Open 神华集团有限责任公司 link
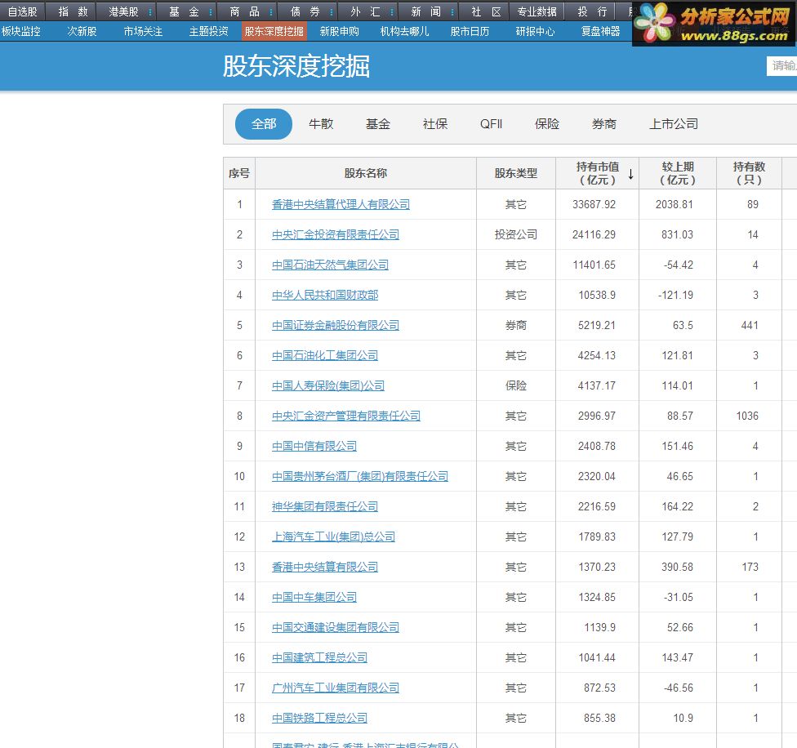The image size is (797, 748). (x=325, y=506)
